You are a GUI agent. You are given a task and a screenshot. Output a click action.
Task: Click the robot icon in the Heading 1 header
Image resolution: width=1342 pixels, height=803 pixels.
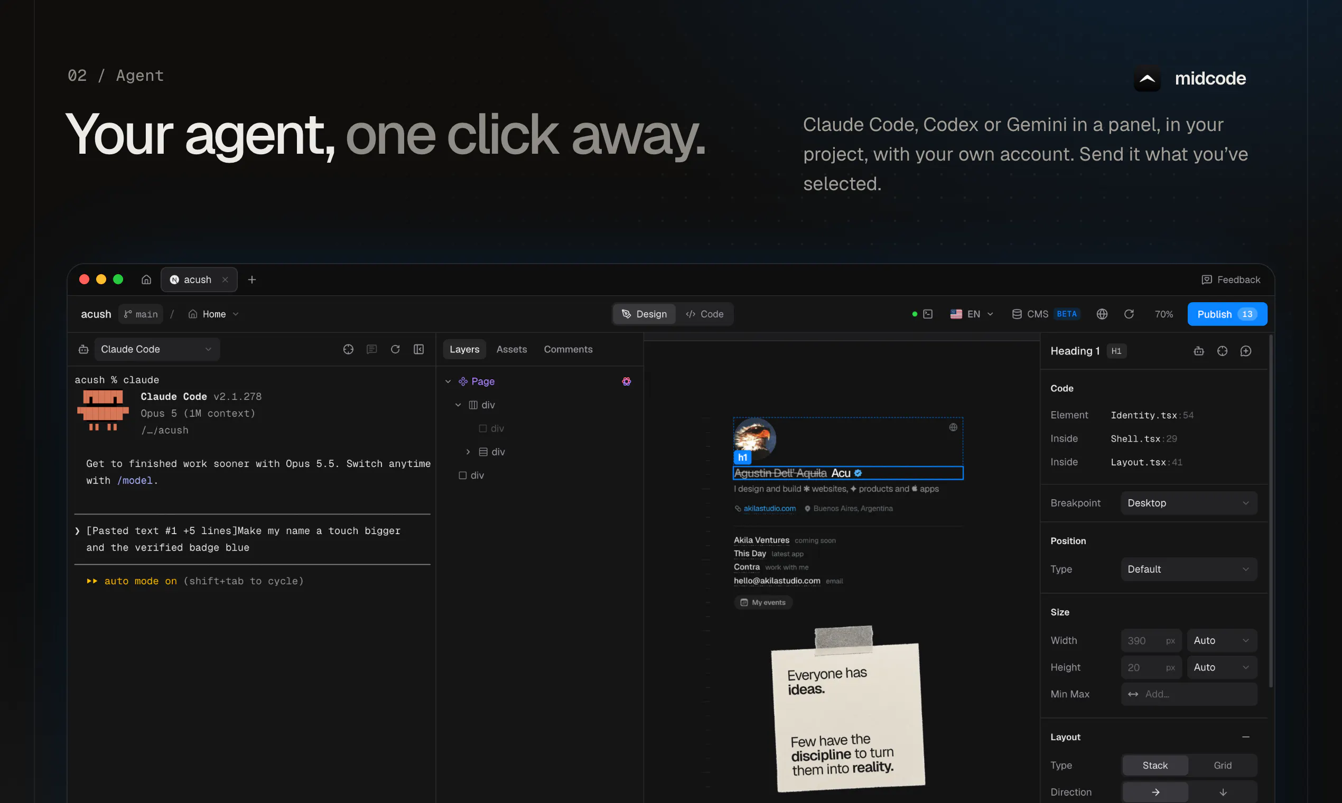pyautogui.click(x=1199, y=351)
